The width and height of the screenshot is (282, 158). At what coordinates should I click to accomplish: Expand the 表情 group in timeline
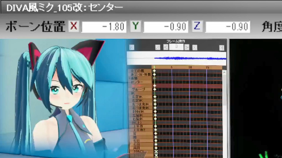click(130, 78)
